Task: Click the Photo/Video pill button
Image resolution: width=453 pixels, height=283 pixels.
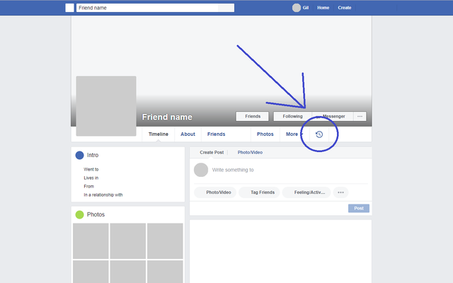Action: click(215, 192)
